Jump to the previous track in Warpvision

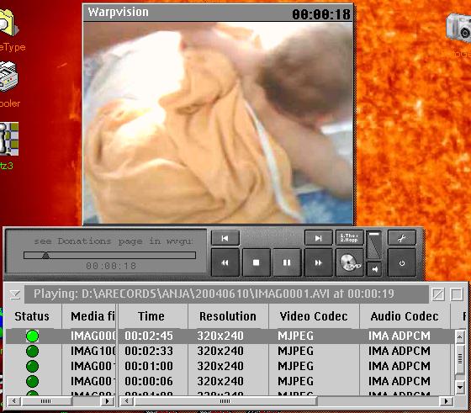pyautogui.click(x=225, y=238)
